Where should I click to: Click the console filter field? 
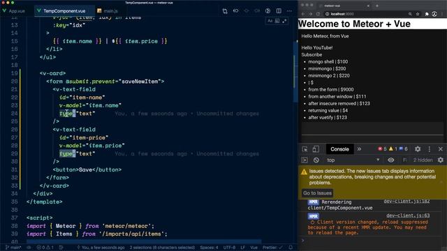[x=405, y=160]
